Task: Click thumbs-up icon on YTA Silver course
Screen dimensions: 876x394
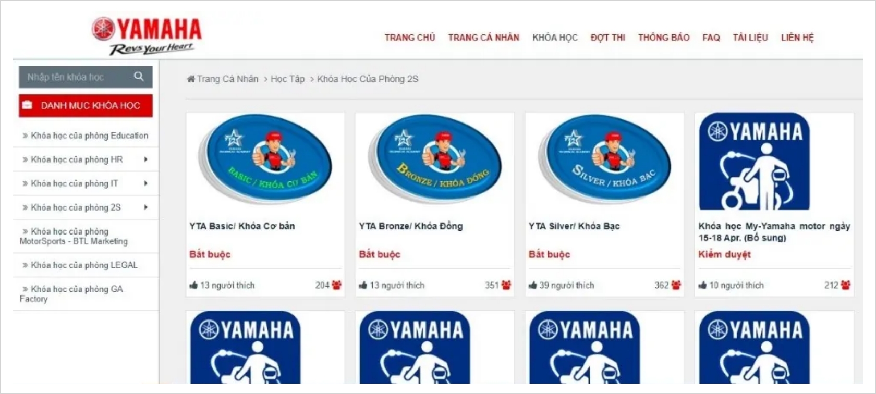Action: point(532,285)
